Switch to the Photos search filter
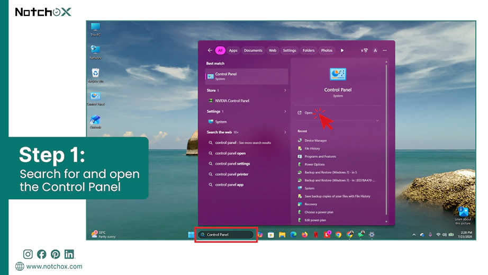 (327, 50)
